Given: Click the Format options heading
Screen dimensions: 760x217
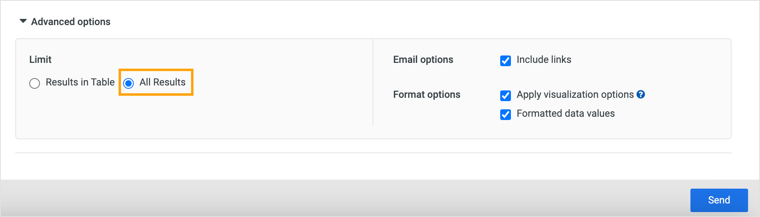Looking at the screenshot, I should point(427,95).
